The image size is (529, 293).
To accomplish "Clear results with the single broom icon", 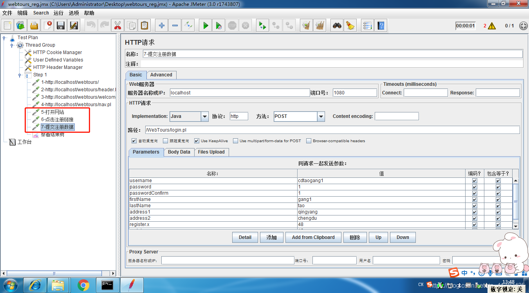I will click(x=307, y=26).
